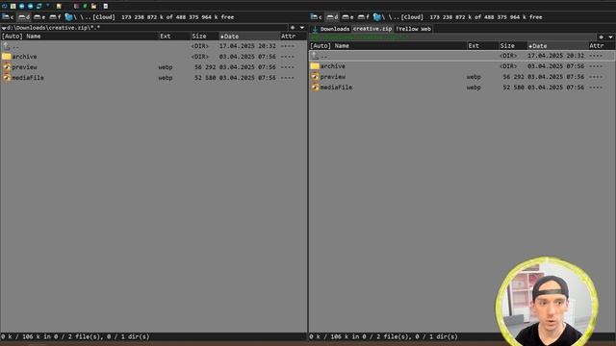Switch to the creative.zip tab
The height and width of the screenshot is (346, 616).
point(372,29)
